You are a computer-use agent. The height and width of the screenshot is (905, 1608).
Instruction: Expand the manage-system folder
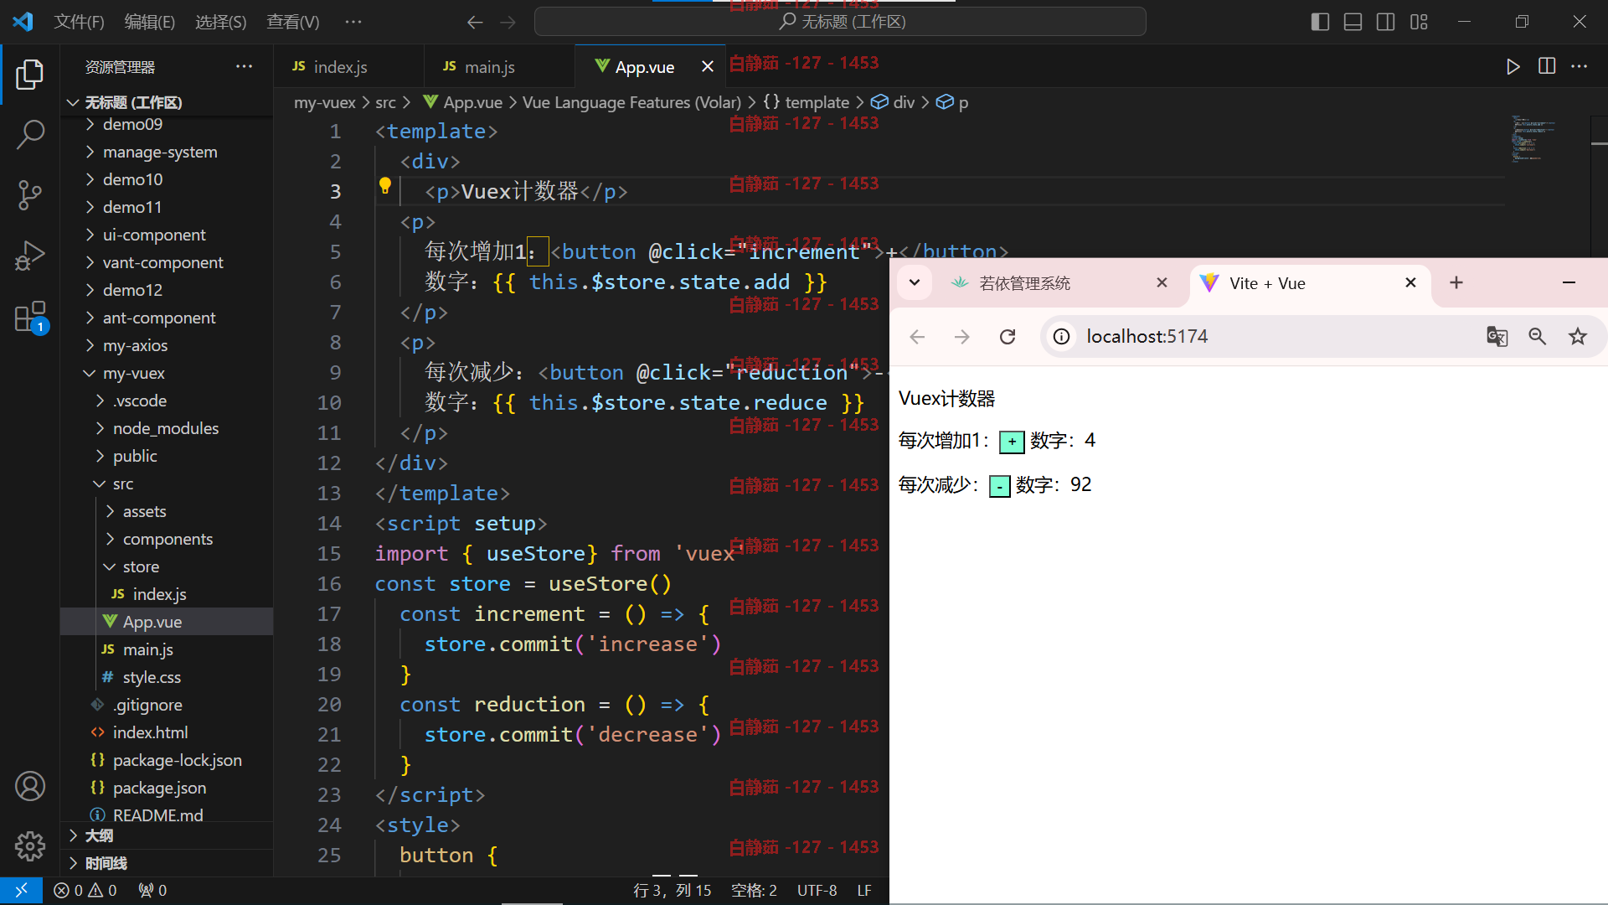click(x=159, y=153)
